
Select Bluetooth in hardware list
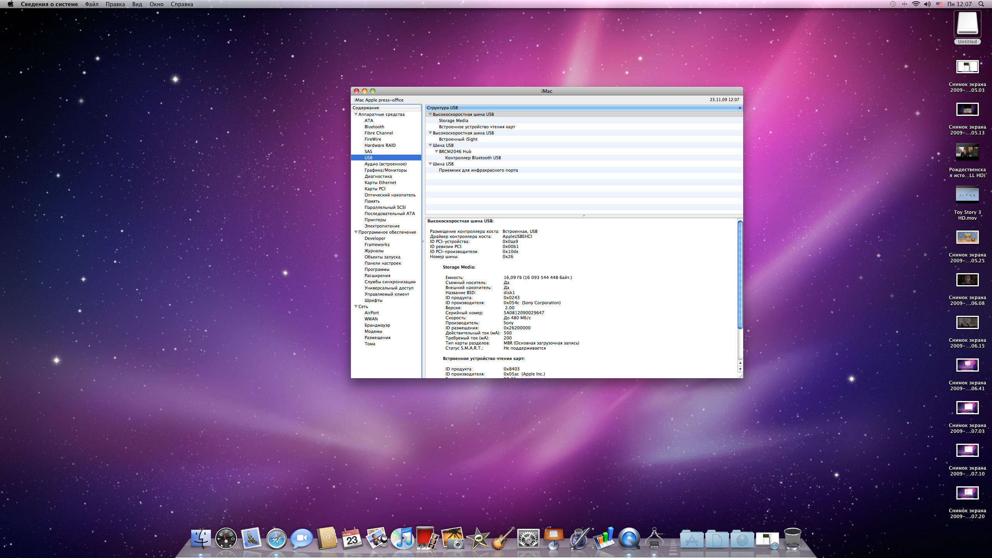374,127
